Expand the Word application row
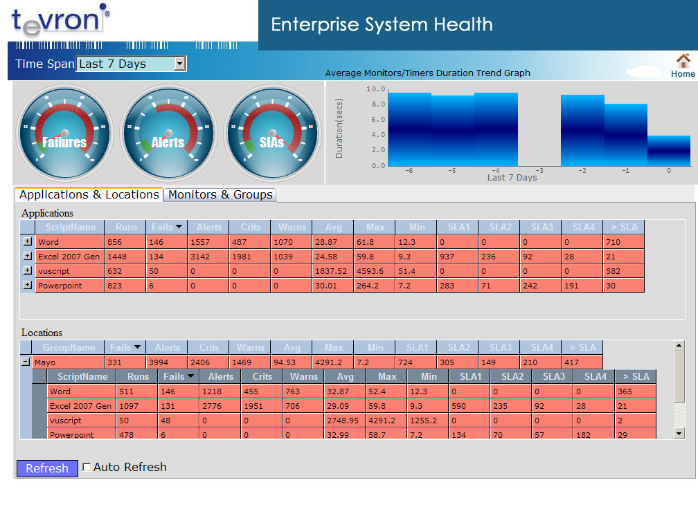The image size is (698, 516). (28, 241)
